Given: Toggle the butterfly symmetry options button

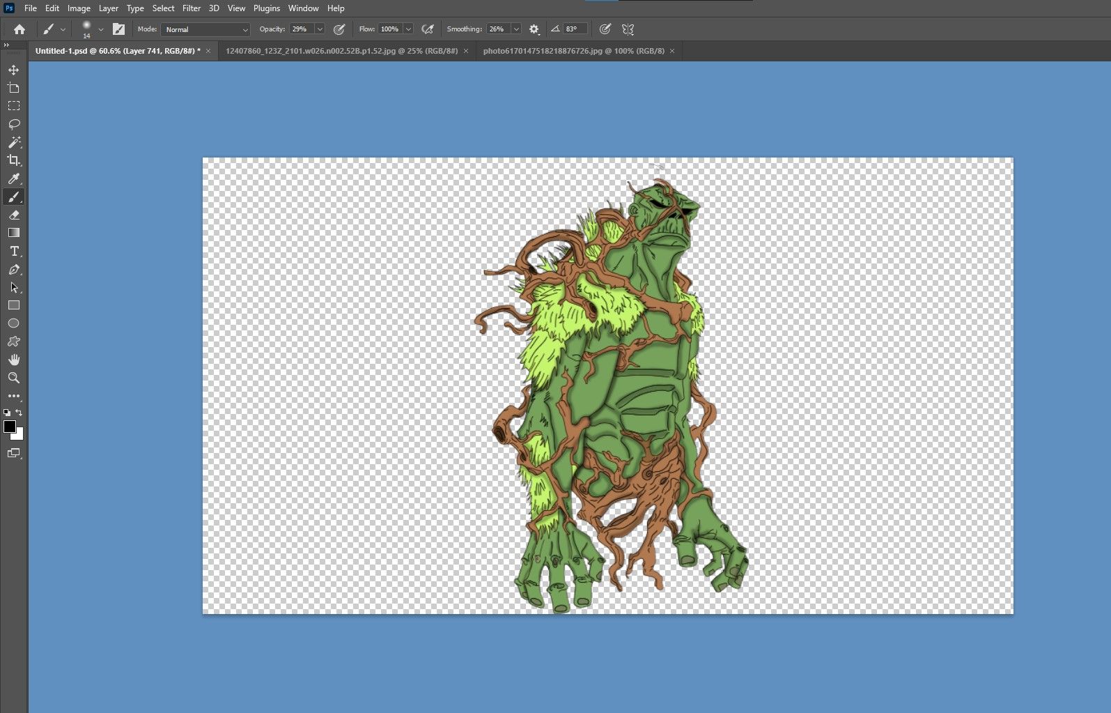Looking at the screenshot, I should pyautogui.click(x=628, y=29).
